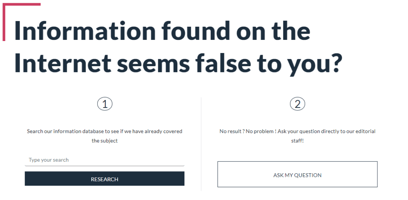
Task: Select the 'Search our information database' sentence
Action: (x=104, y=131)
